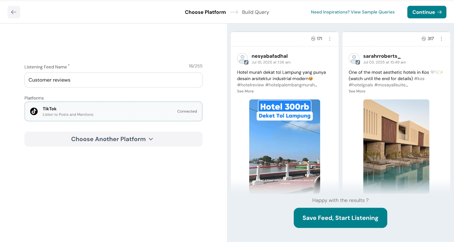Click the TikTok logo icon
454x242 pixels.
click(x=34, y=112)
